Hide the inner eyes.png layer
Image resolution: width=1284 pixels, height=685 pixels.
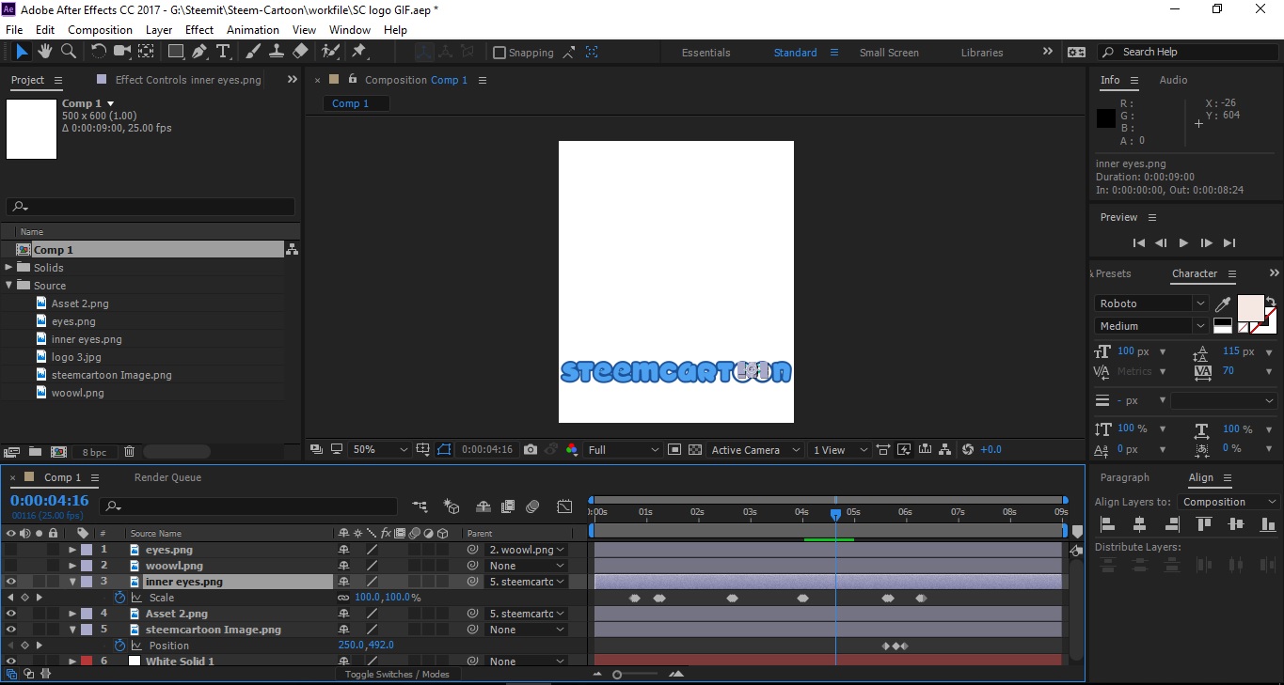pyautogui.click(x=11, y=582)
